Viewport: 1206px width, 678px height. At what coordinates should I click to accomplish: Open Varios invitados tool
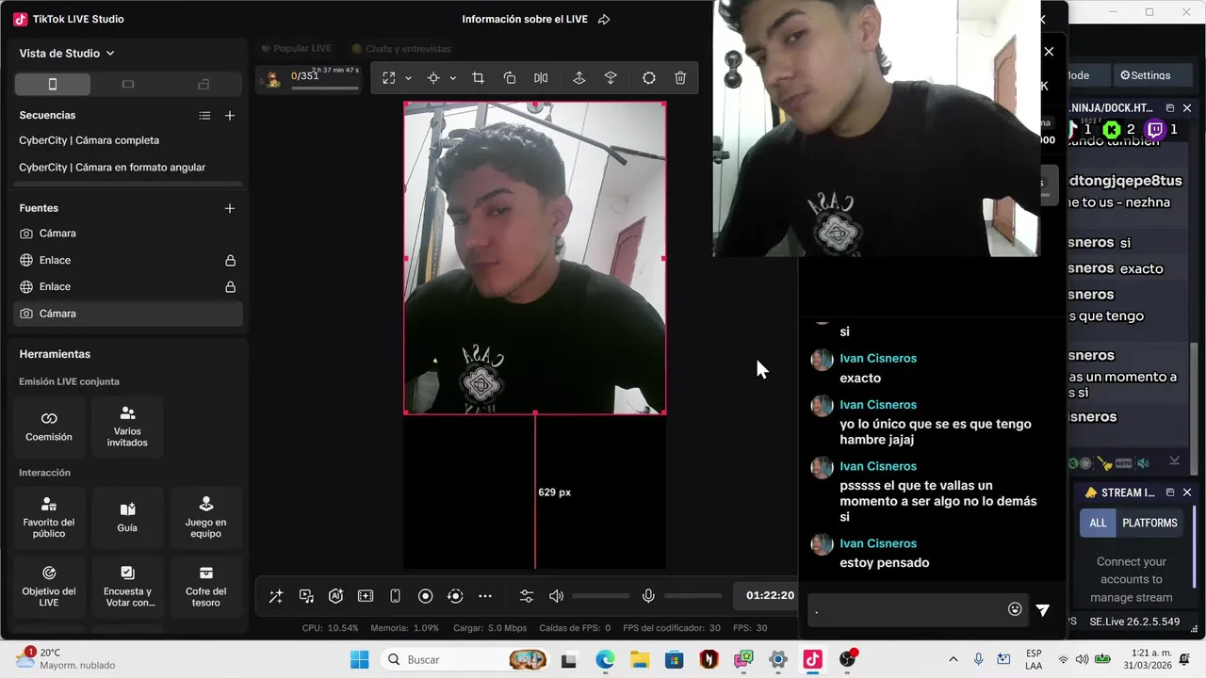click(x=127, y=426)
